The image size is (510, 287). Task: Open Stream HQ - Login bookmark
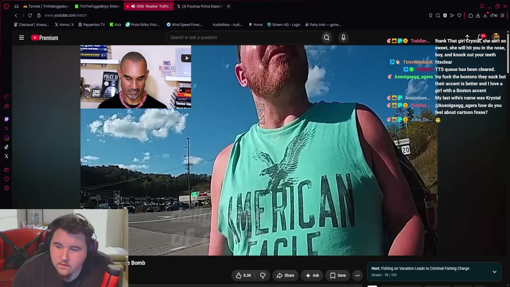click(284, 25)
